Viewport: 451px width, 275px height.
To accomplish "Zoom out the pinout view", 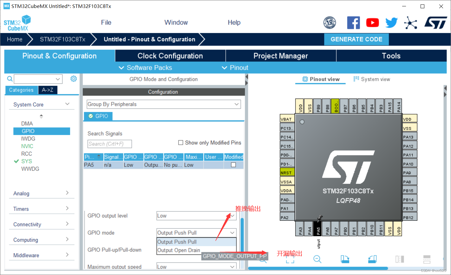I will (x=317, y=259).
